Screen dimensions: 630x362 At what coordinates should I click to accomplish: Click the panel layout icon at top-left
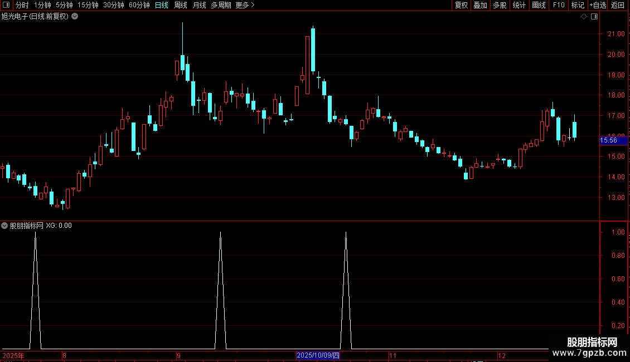point(6,5)
